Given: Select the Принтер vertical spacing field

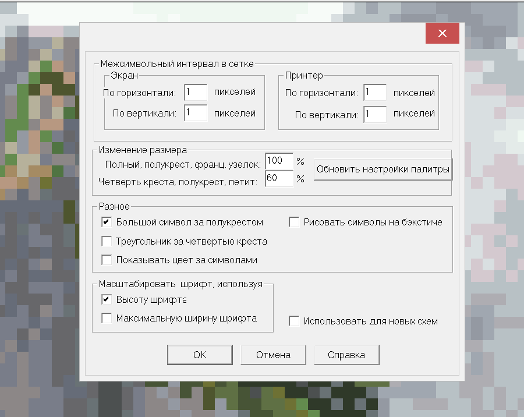Looking at the screenshot, I should tap(375, 114).
